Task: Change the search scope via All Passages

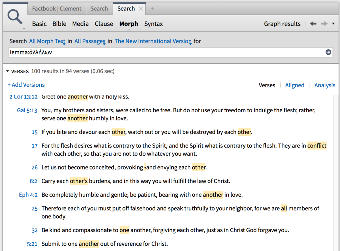Action: point(90,41)
